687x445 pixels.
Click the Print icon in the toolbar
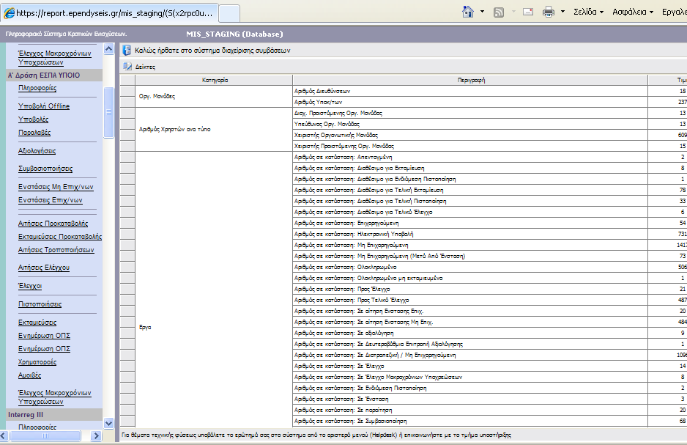click(x=548, y=12)
